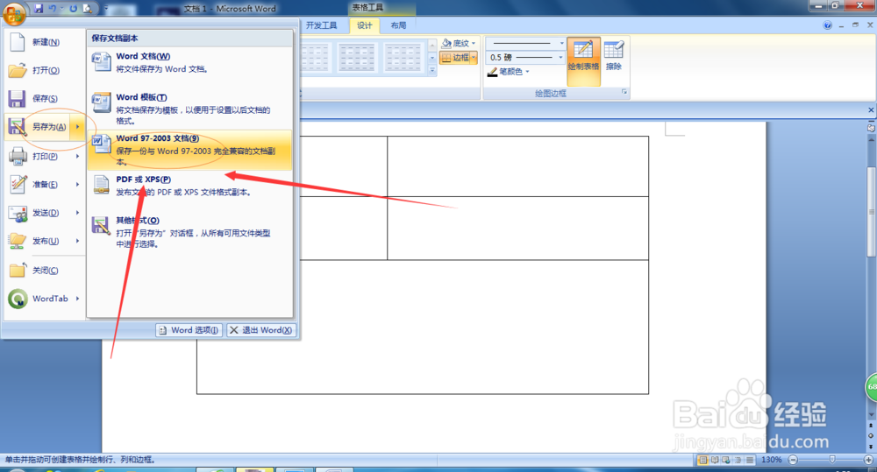
Task: Choose 新建(N) in the Office menu
Action: [x=45, y=42]
